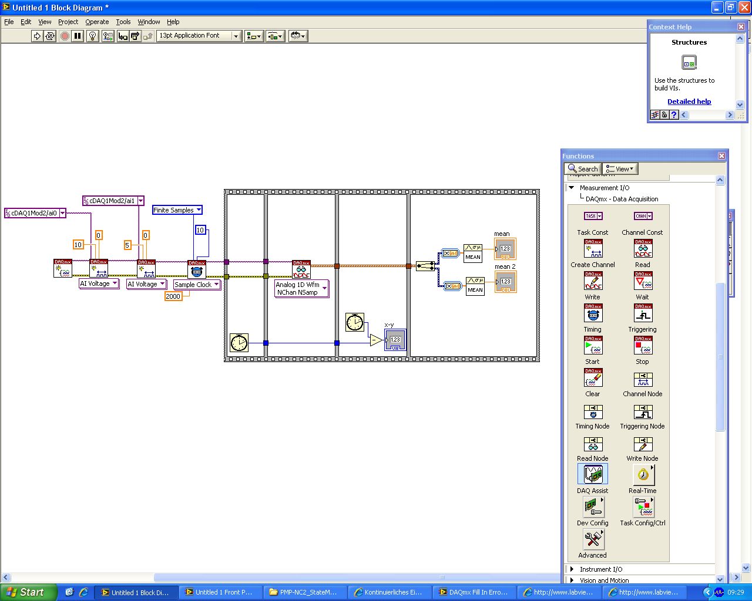The height and width of the screenshot is (601, 752).
Task: Select the Task Const palette icon
Action: [593, 216]
